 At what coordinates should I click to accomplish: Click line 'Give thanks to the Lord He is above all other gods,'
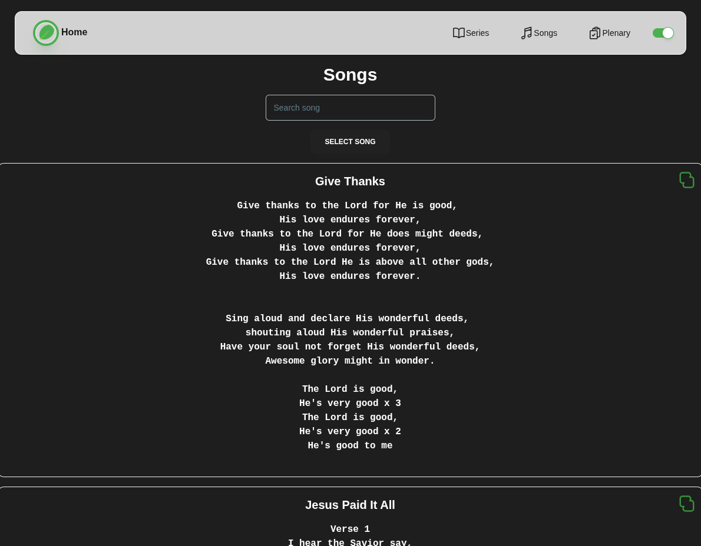click(x=349, y=262)
